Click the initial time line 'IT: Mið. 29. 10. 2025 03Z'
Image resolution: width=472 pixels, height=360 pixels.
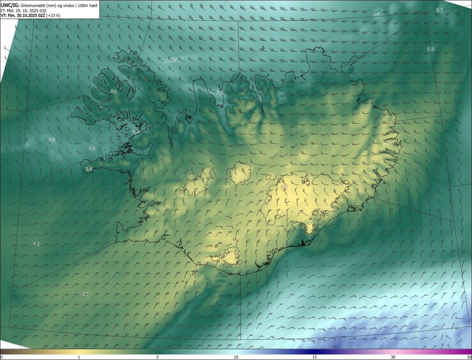click(x=24, y=11)
